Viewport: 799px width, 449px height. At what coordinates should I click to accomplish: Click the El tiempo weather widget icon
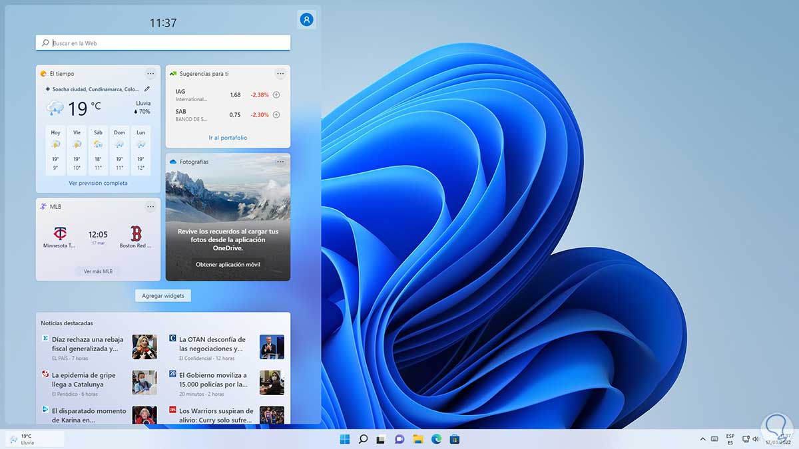pos(43,74)
